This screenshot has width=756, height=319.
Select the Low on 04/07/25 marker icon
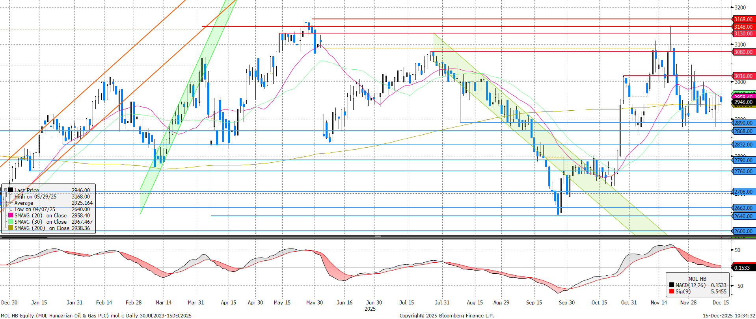[x=11, y=209]
